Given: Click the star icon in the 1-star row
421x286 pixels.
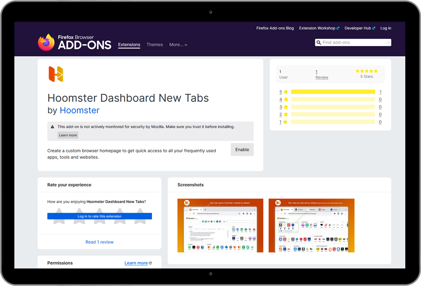Looking at the screenshot, I should pyautogui.click(x=286, y=122).
